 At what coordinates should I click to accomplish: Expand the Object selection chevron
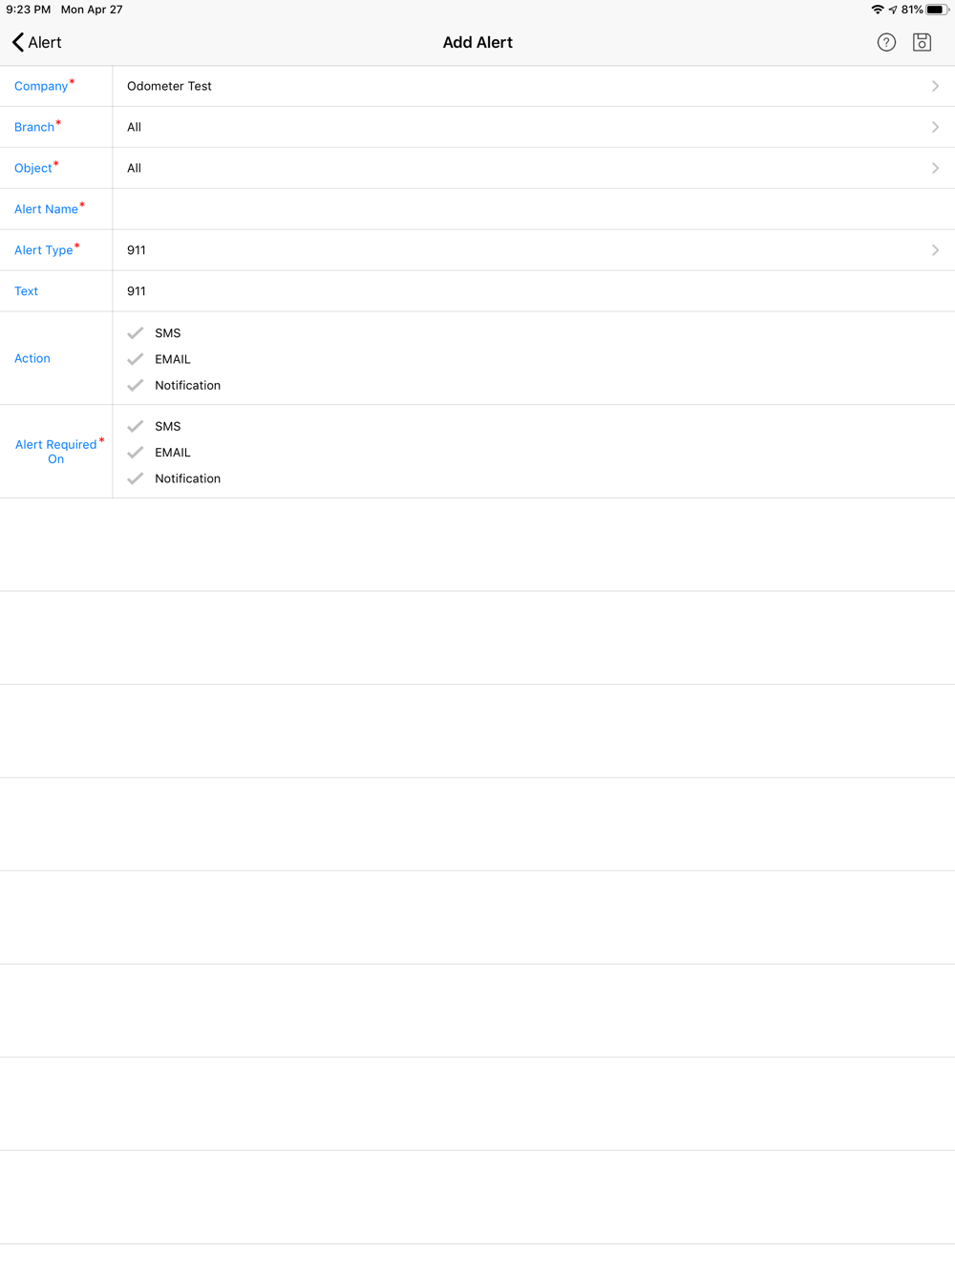935,168
